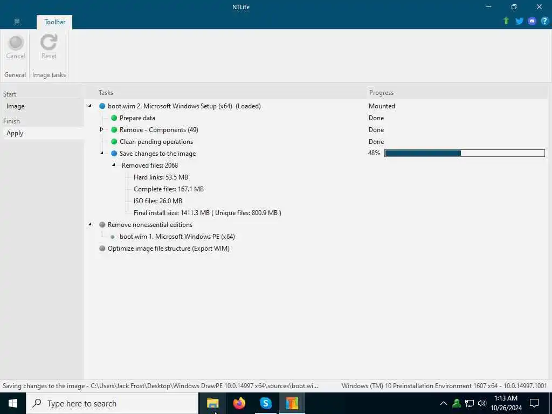The image size is (552, 414).
Task: Show hidden tray icons chevron
Action: [444, 403]
